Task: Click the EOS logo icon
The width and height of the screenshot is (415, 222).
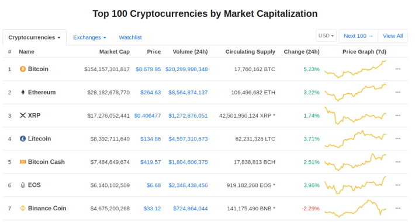Action: click(23, 185)
